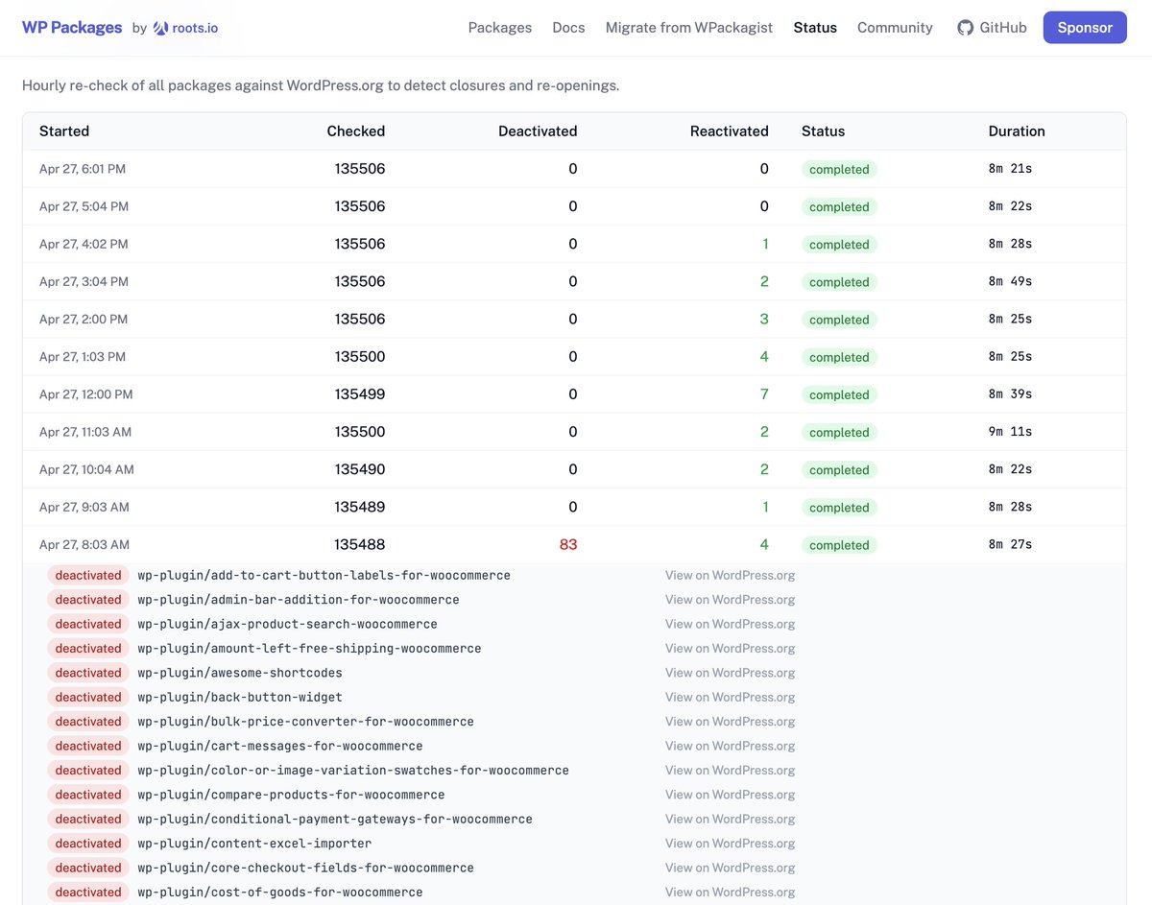
Task: View content-excel-importer on WordPress.org
Action: click(730, 843)
